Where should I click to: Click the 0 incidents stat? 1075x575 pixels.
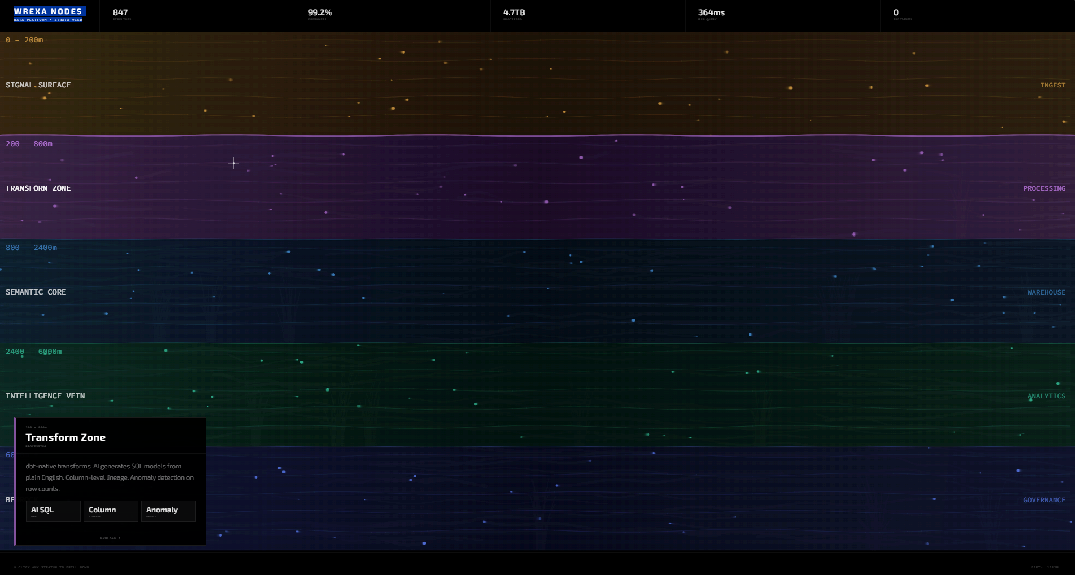[897, 15]
